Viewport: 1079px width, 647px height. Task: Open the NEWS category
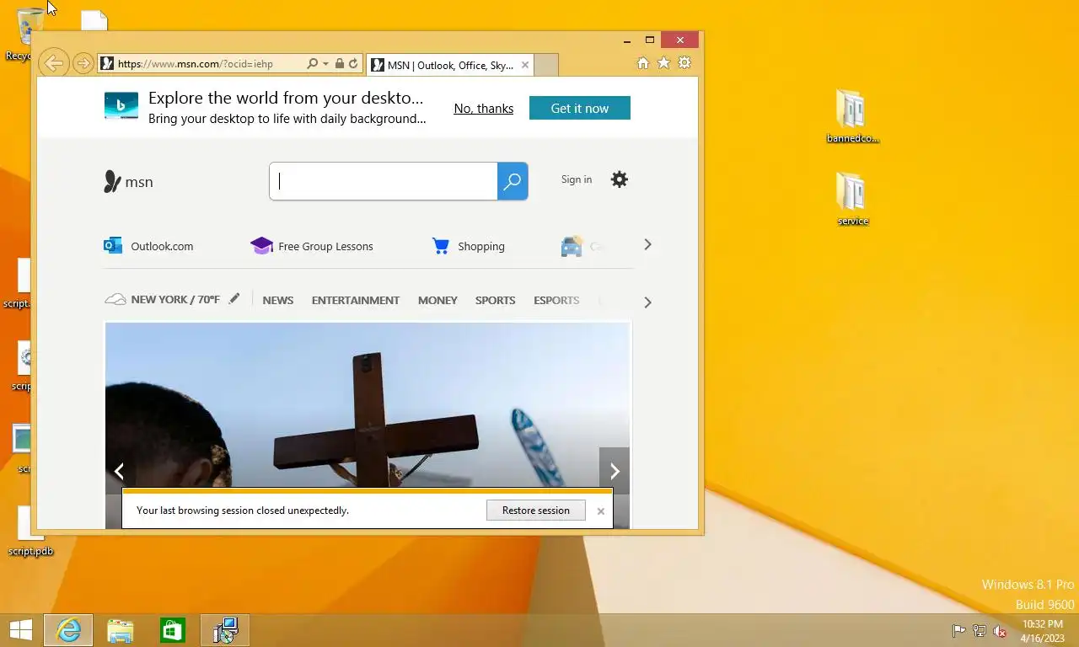(278, 300)
